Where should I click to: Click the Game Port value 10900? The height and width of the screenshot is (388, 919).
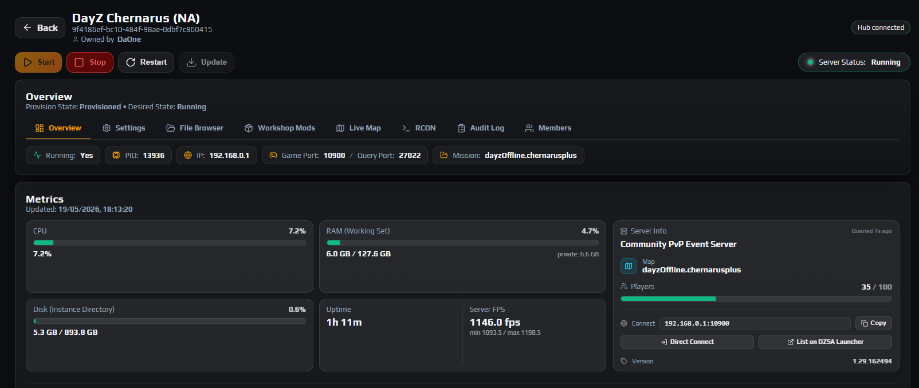tap(334, 155)
